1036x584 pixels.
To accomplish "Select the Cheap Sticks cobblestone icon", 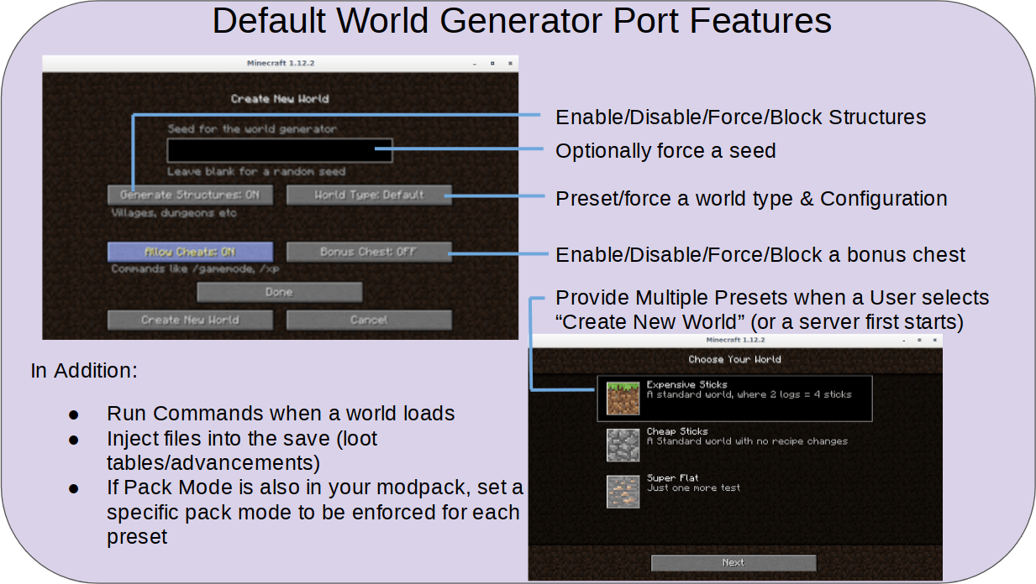I will coord(622,445).
